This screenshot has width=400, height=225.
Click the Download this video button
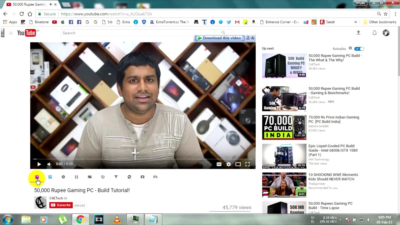[219, 38]
